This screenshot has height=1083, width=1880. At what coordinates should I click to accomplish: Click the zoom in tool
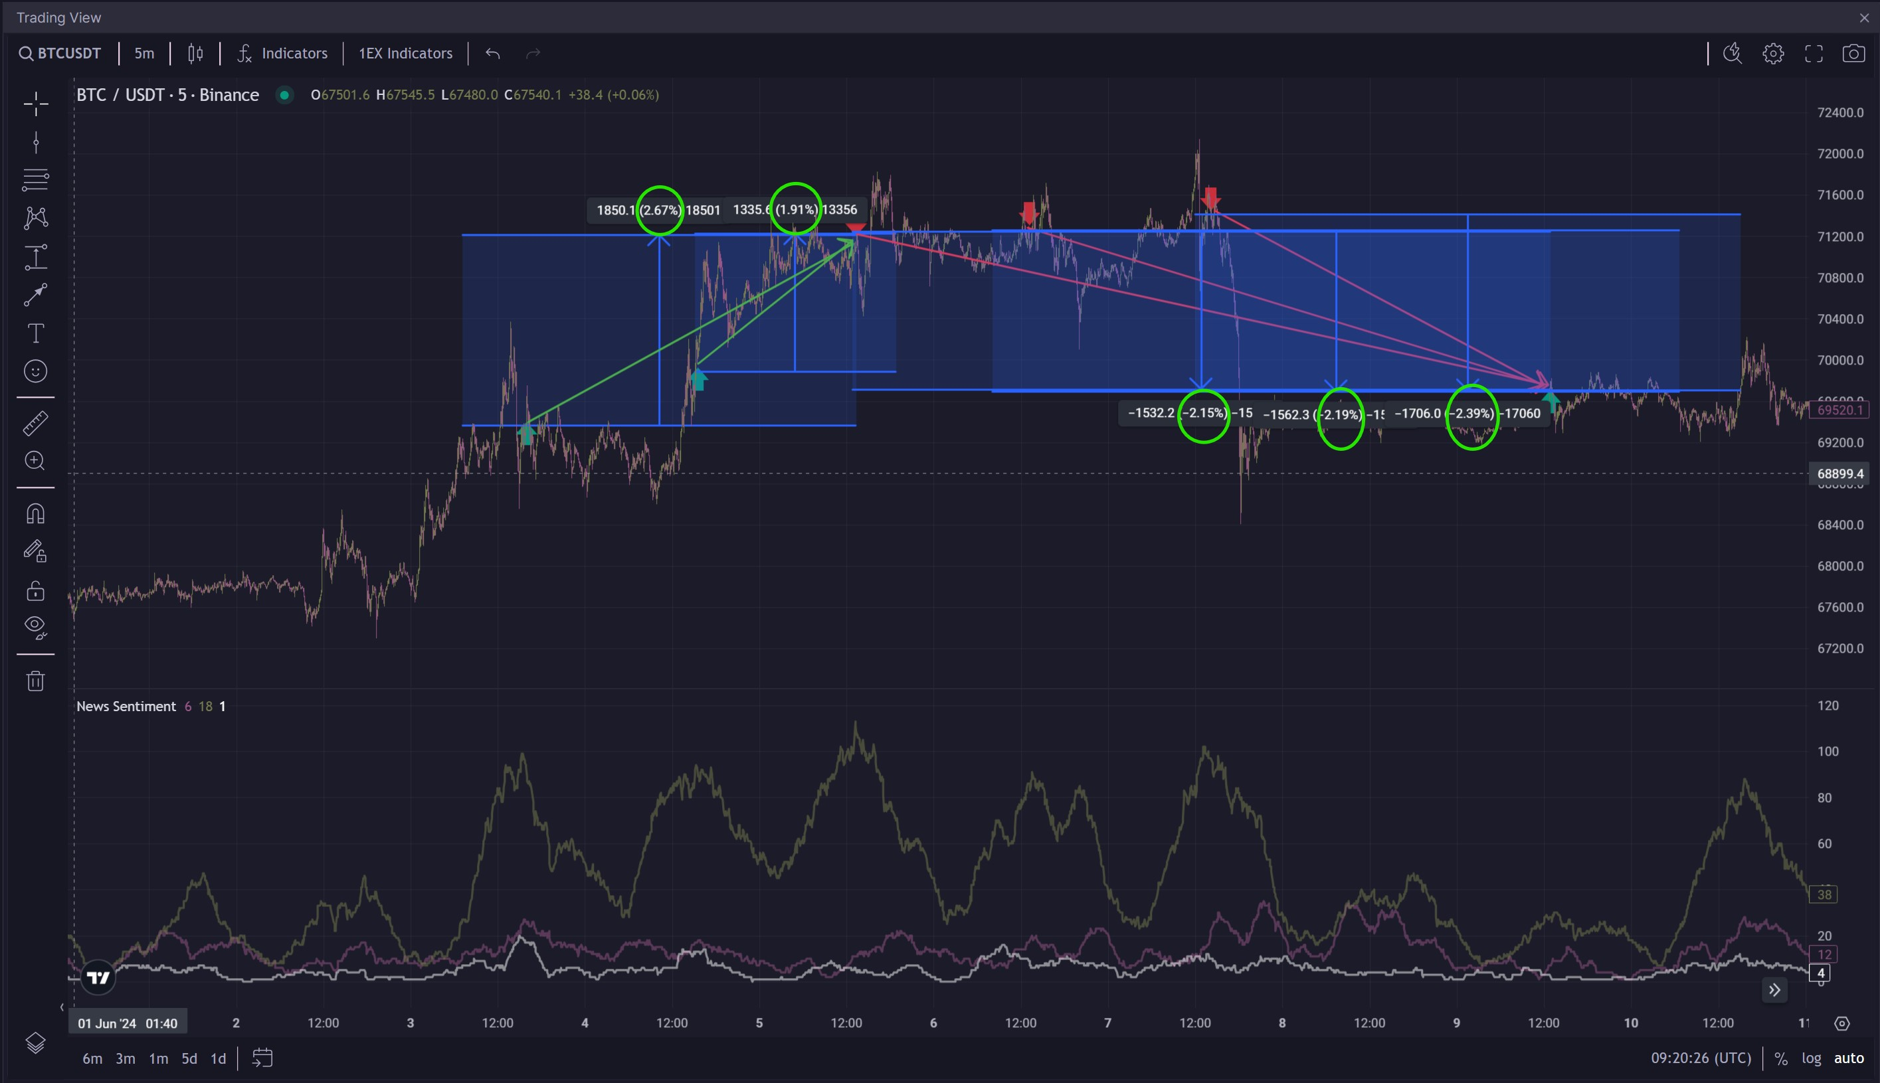coord(36,461)
